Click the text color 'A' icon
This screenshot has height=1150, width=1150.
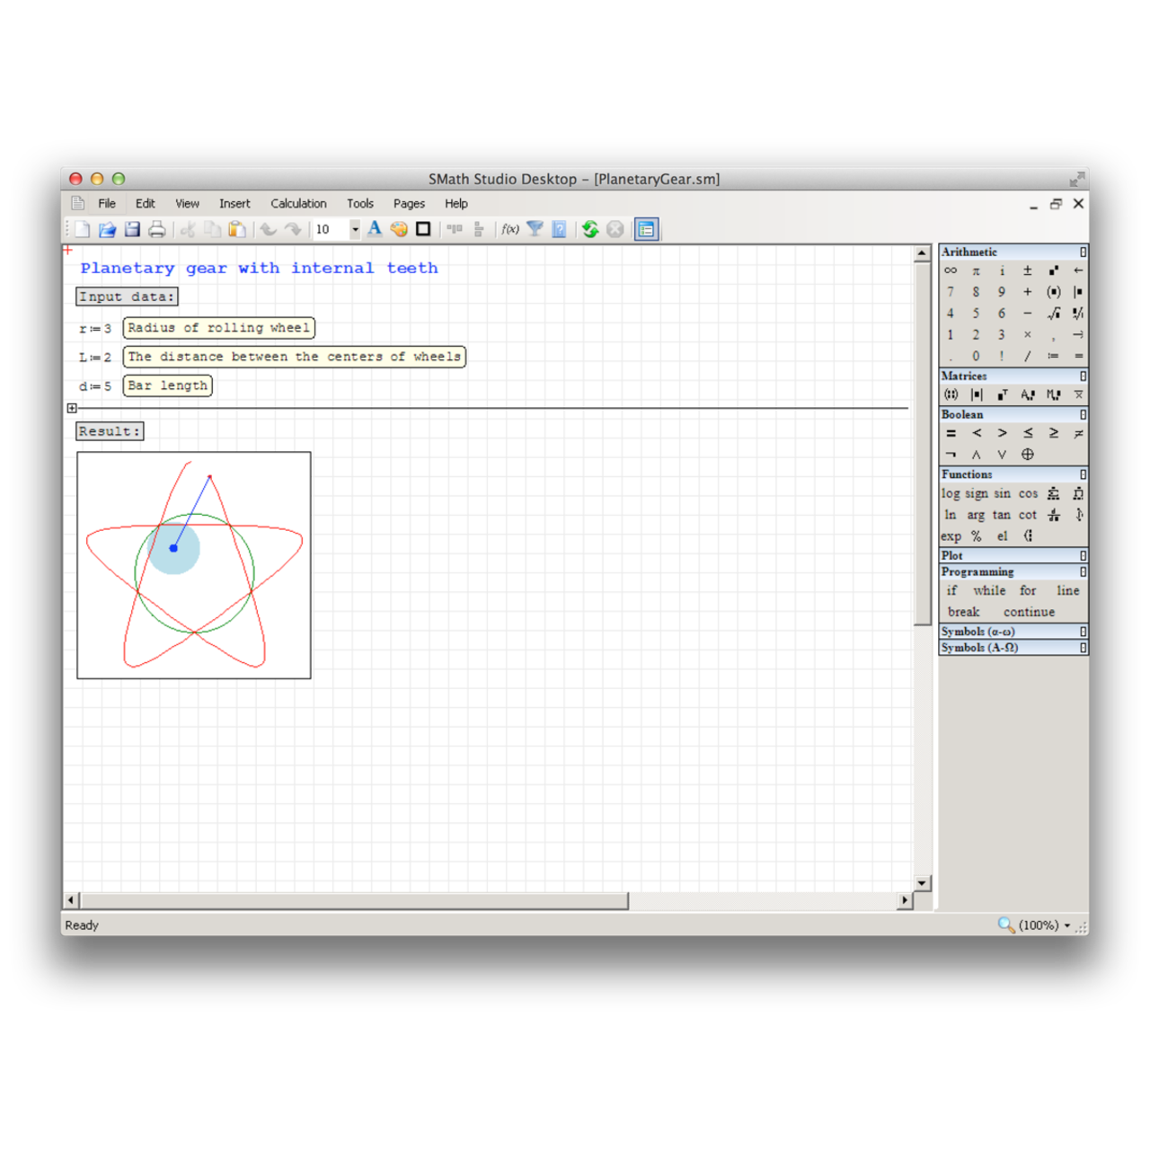tap(375, 229)
